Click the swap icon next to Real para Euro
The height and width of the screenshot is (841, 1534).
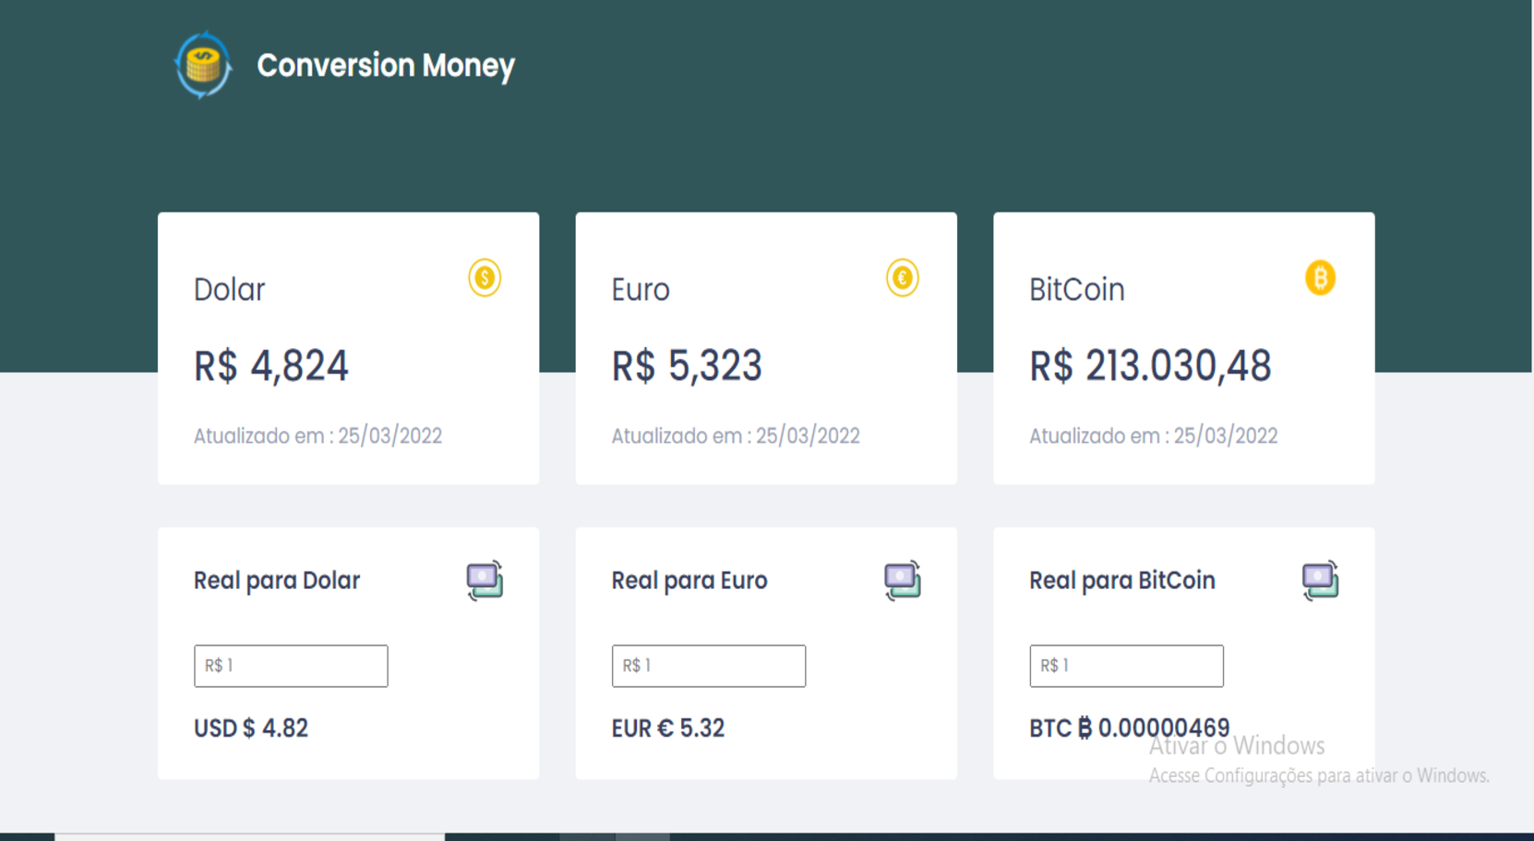[x=903, y=580]
